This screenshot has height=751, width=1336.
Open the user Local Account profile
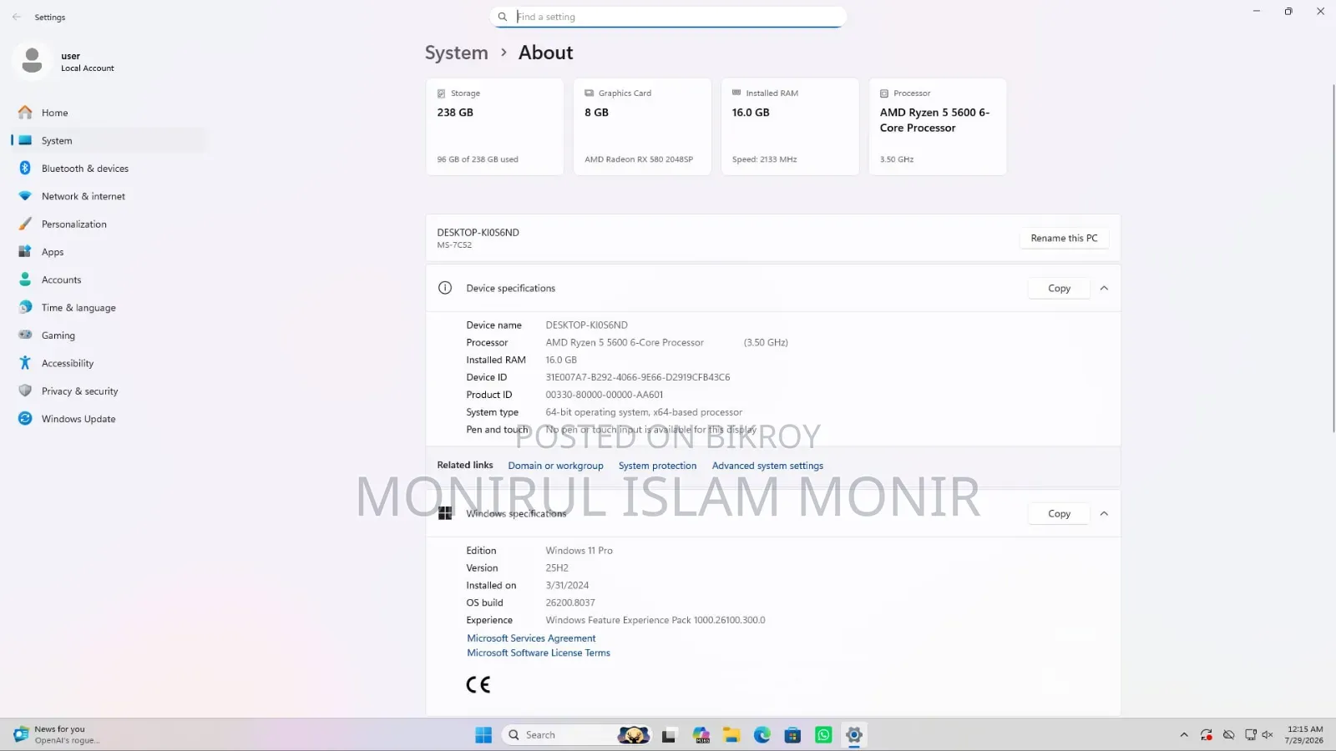pyautogui.click(x=67, y=62)
